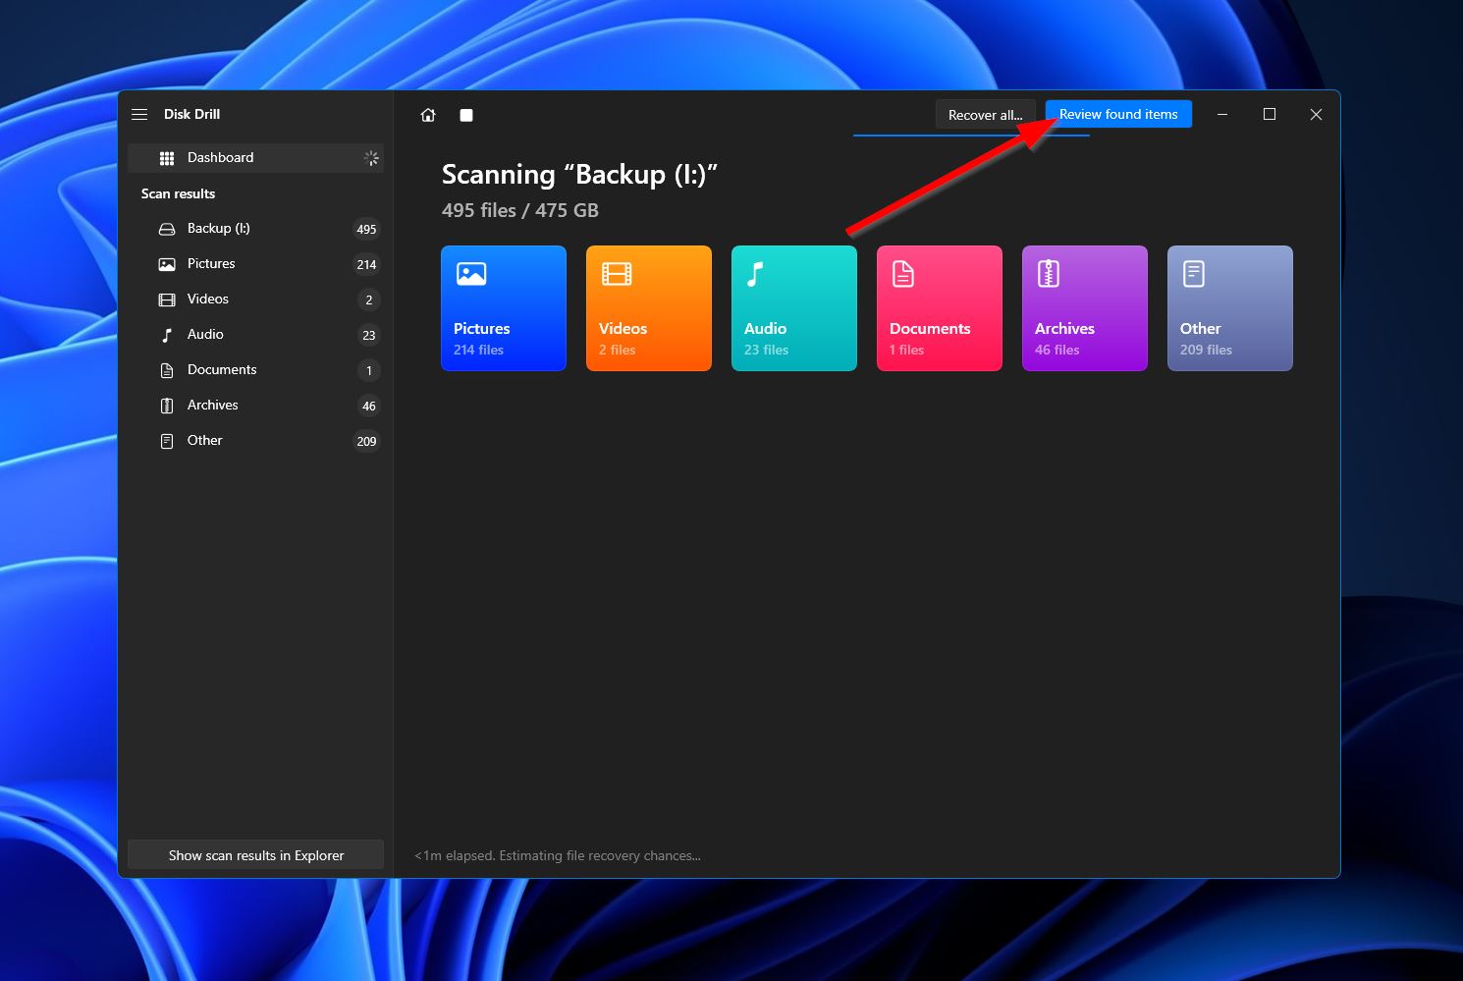
Task: Maximize the Disk Drill window
Action: pos(1269,114)
